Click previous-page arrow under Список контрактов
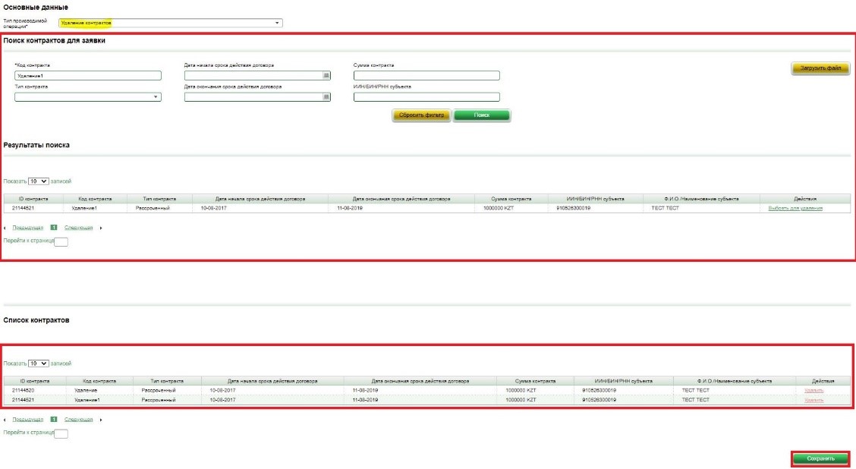 point(5,420)
